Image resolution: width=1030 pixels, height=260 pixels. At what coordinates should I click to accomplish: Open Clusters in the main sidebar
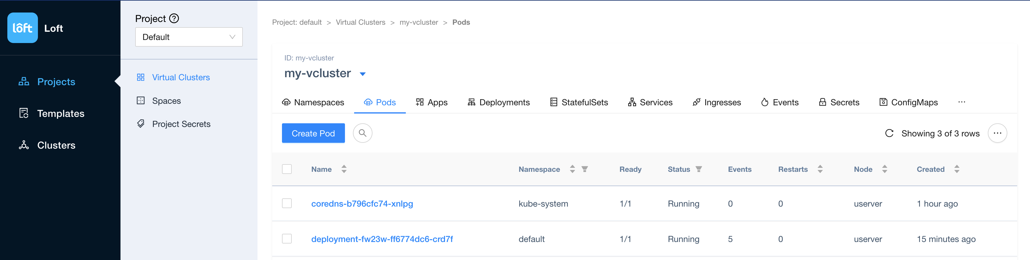tap(56, 145)
